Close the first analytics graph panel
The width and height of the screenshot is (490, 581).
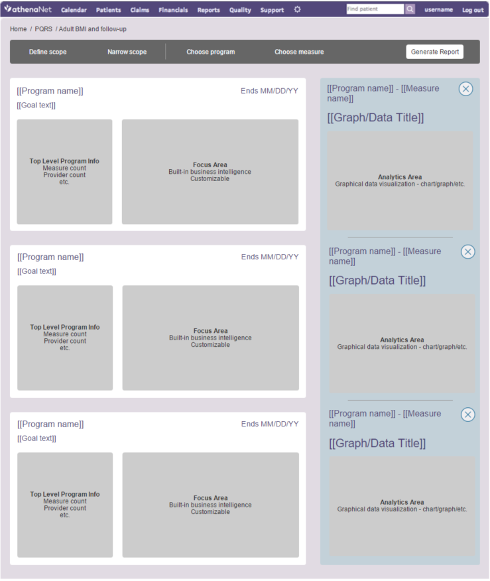(x=465, y=89)
